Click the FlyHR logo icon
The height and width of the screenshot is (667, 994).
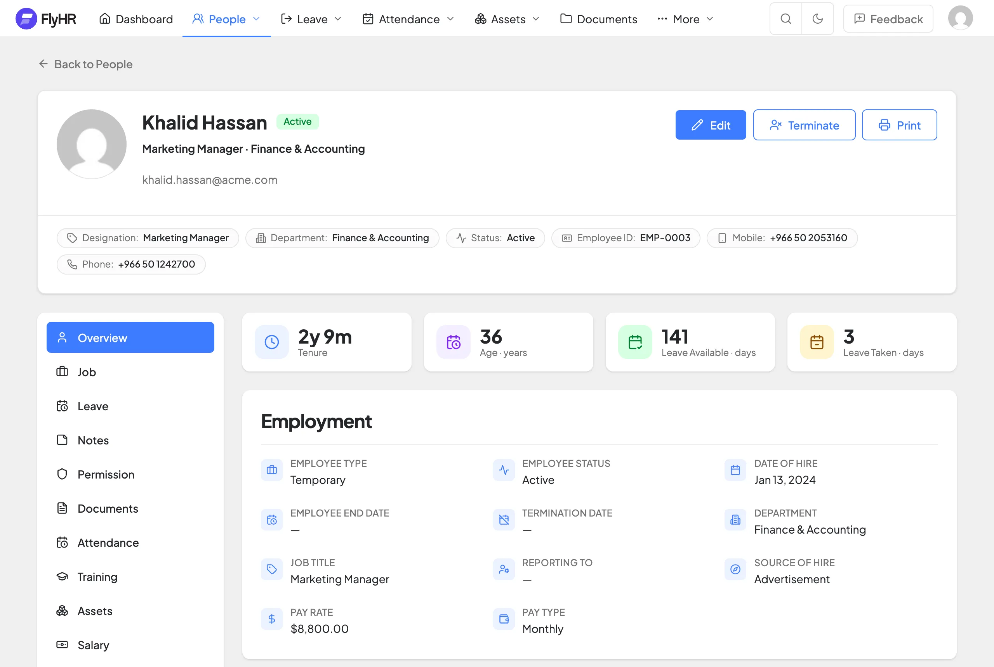26,19
